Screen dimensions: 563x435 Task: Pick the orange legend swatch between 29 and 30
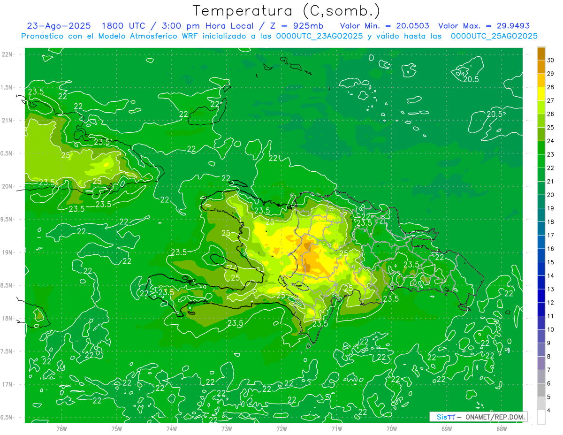541,67
